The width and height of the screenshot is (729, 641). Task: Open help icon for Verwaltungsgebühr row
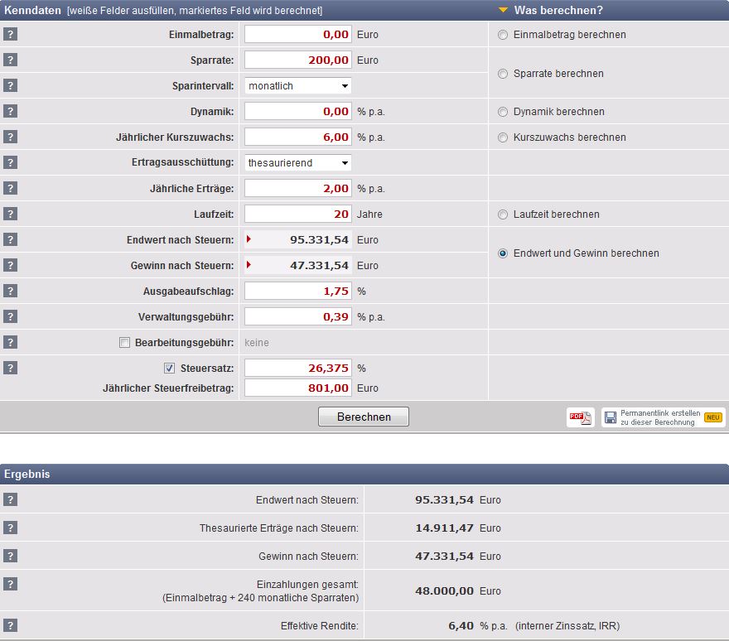click(10, 316)
